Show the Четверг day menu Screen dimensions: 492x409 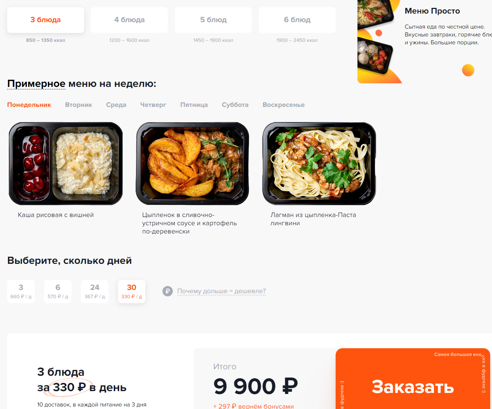[x=153, y=105]
